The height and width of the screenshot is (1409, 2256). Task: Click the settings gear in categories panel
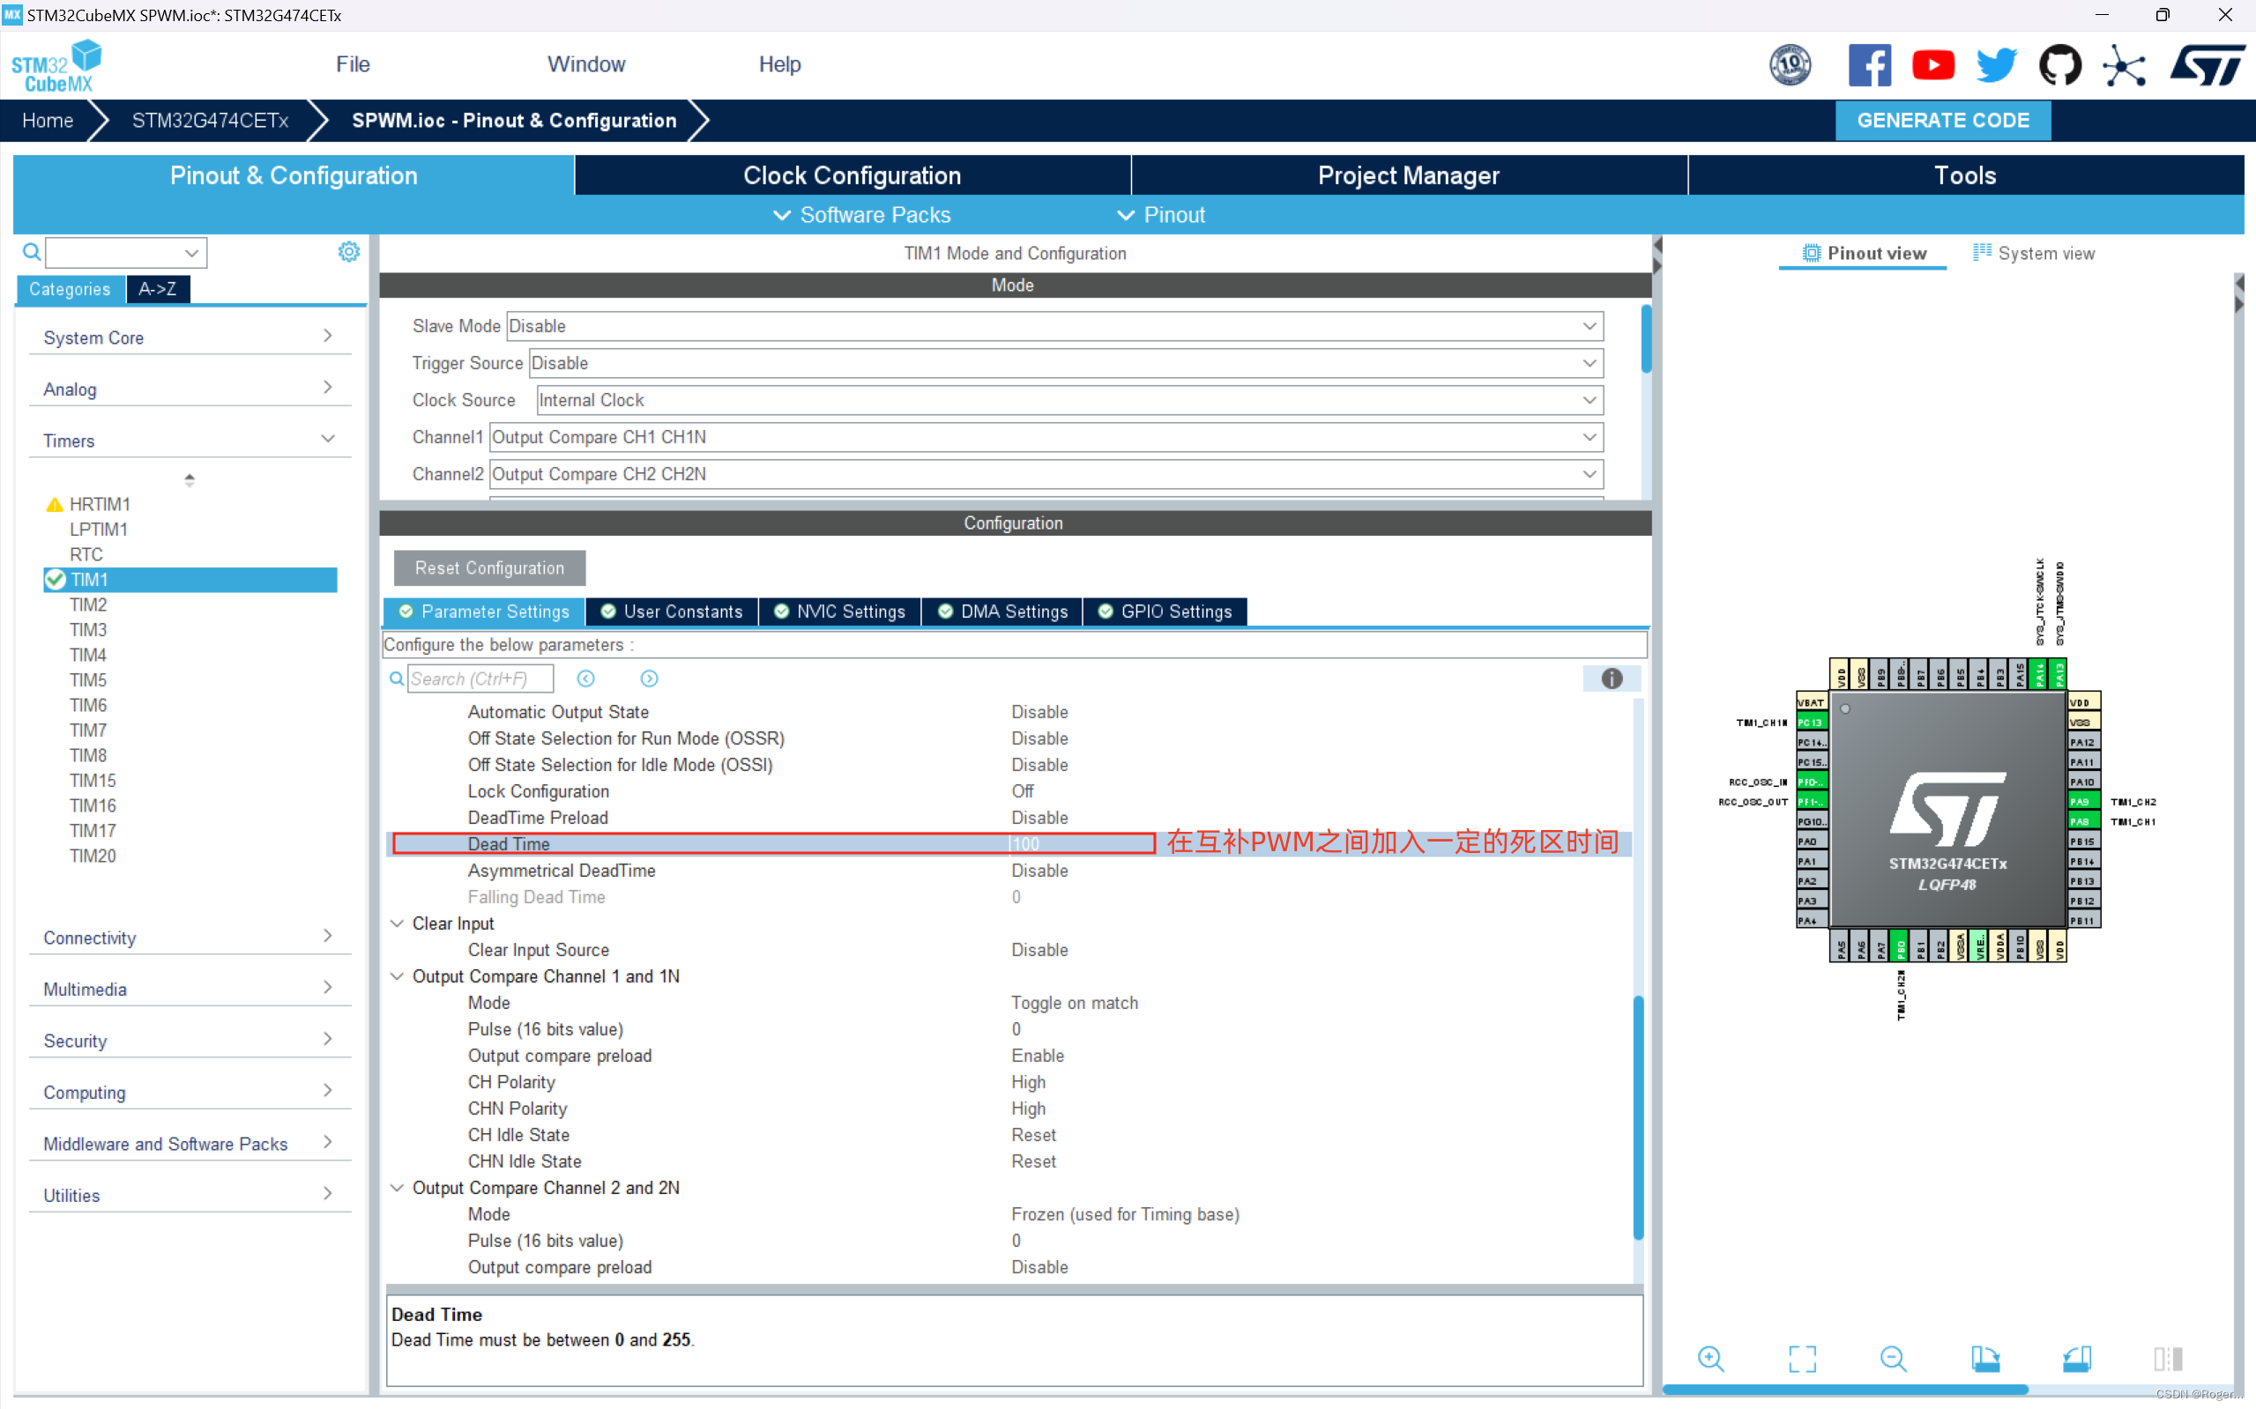(x=348, y=252)
